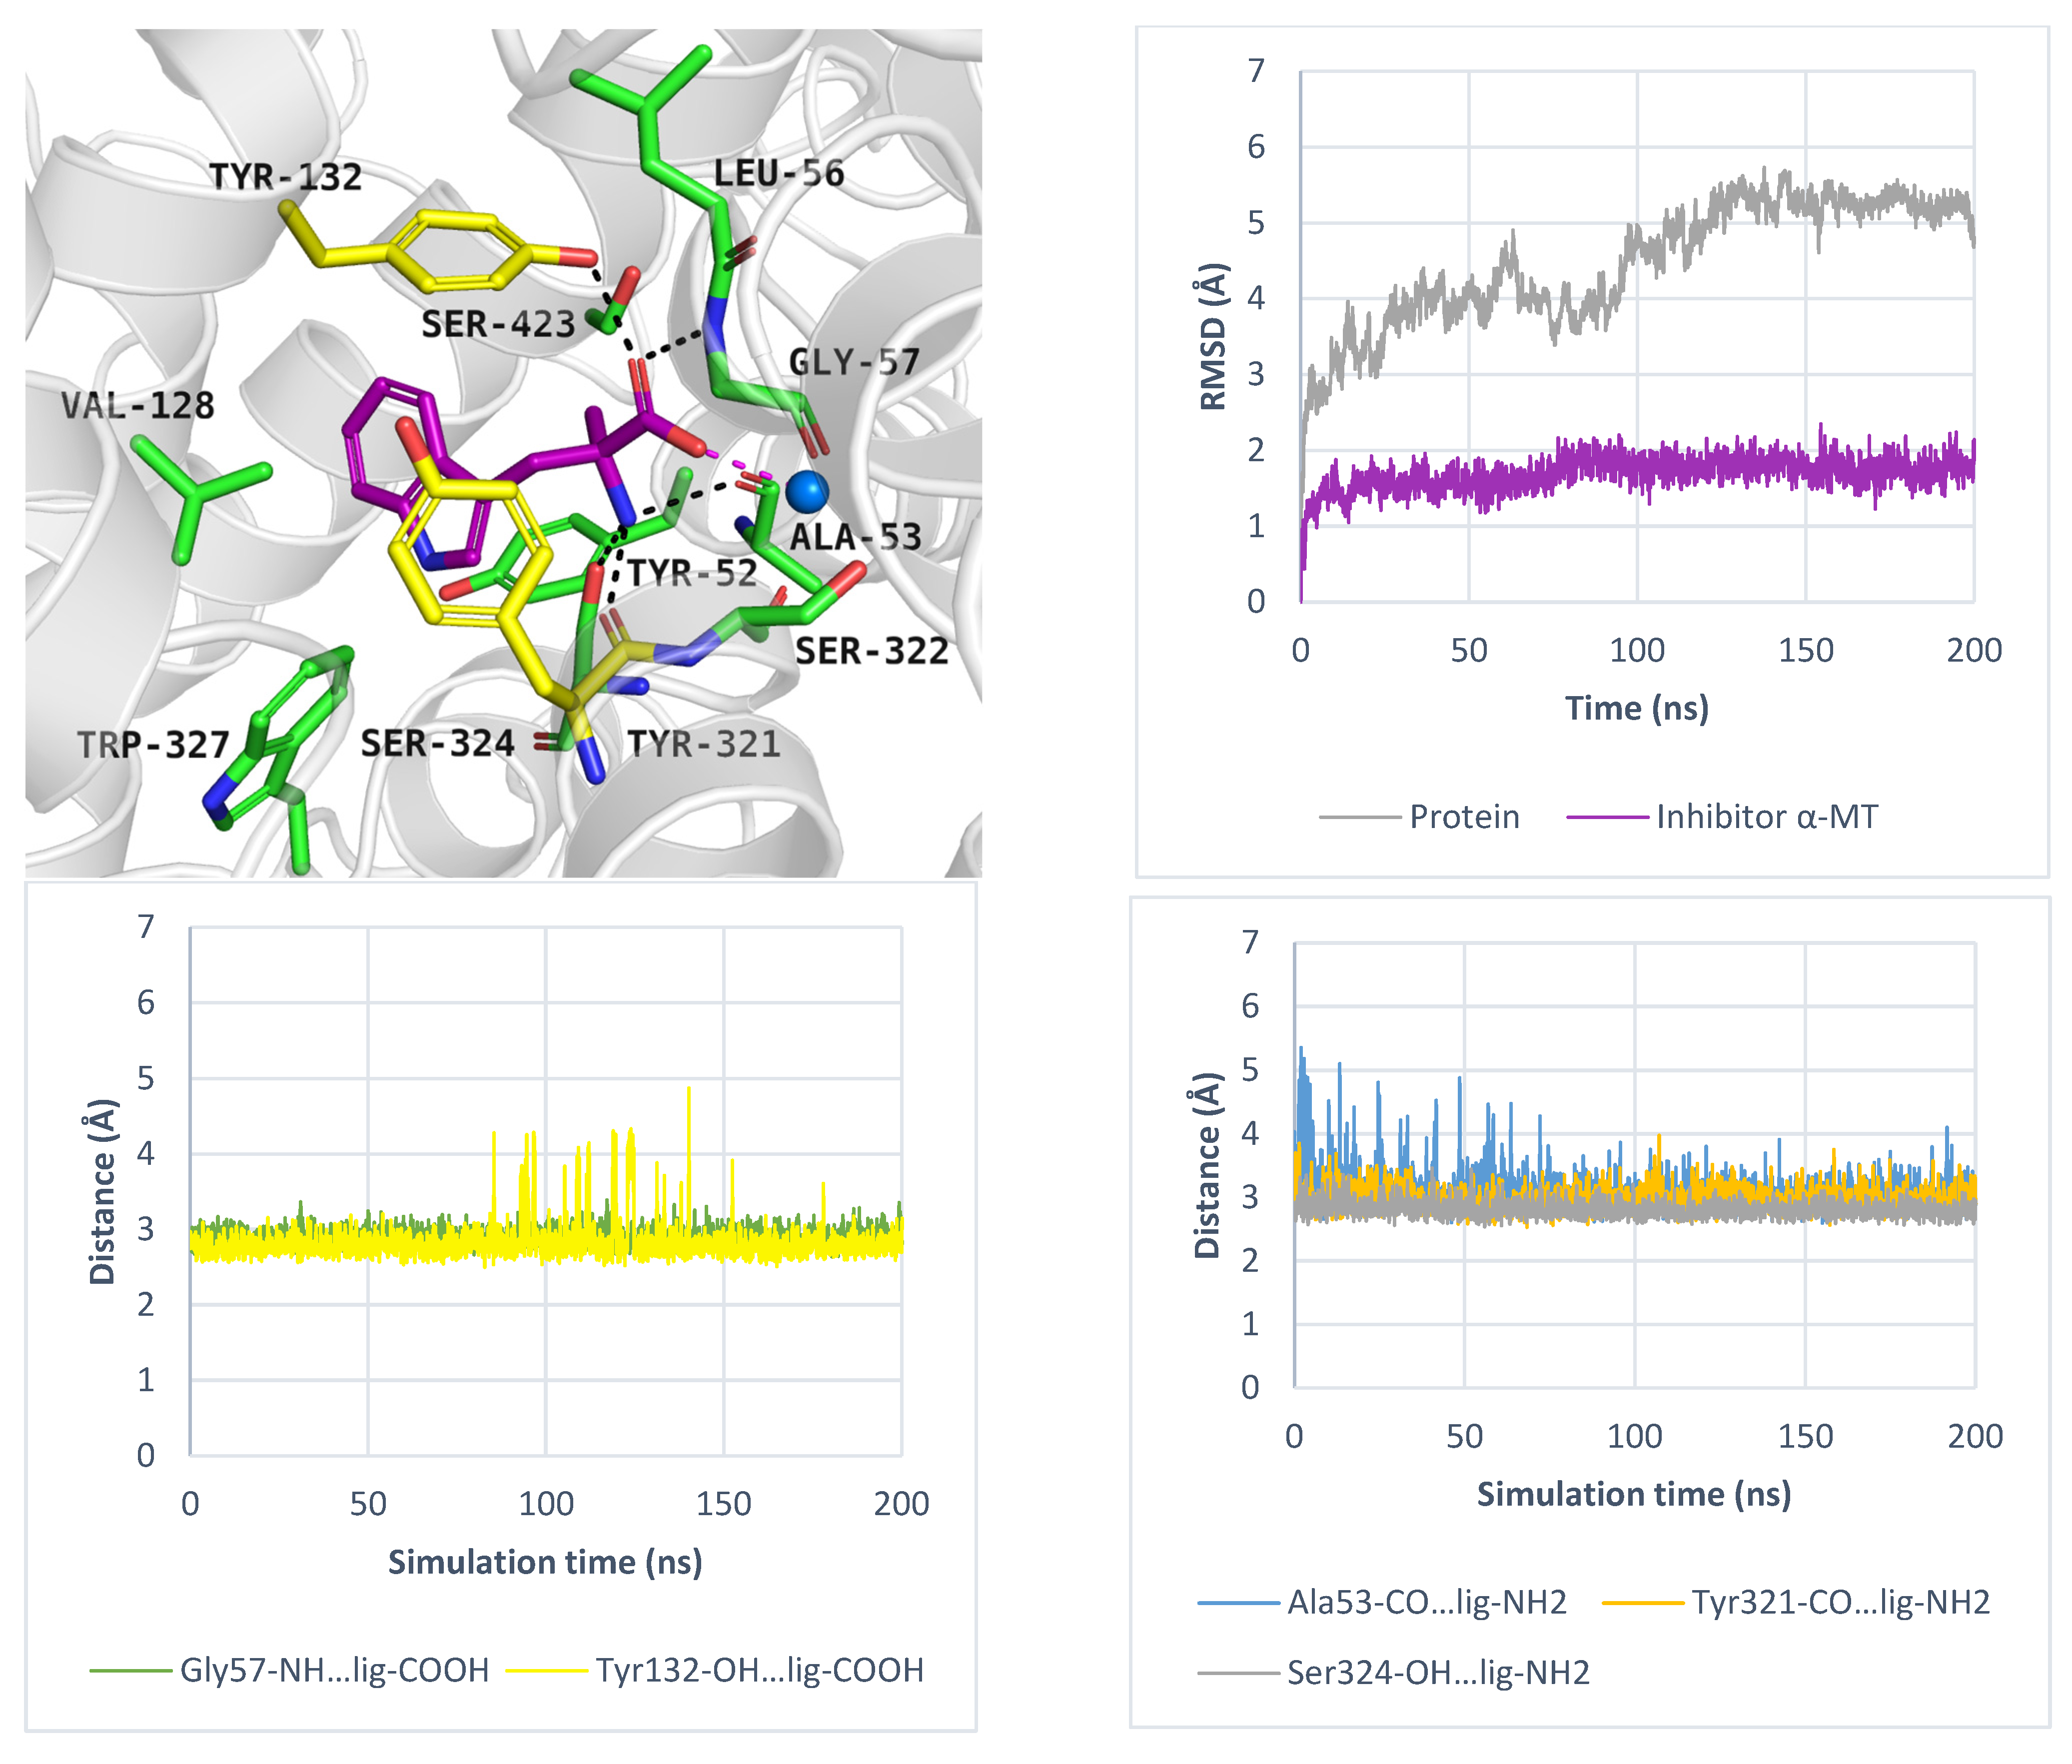Click the Gly57-NH...lig-COOH legend entry
The height and width of the screenshot is (1764, 2072).
[334, 1670]
